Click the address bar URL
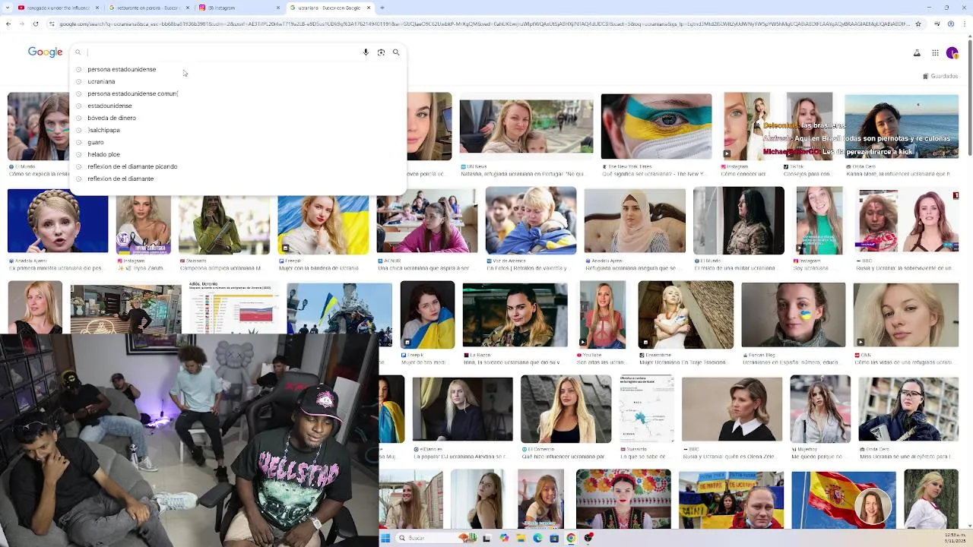The image size is (973, 547). click(483, 24)
